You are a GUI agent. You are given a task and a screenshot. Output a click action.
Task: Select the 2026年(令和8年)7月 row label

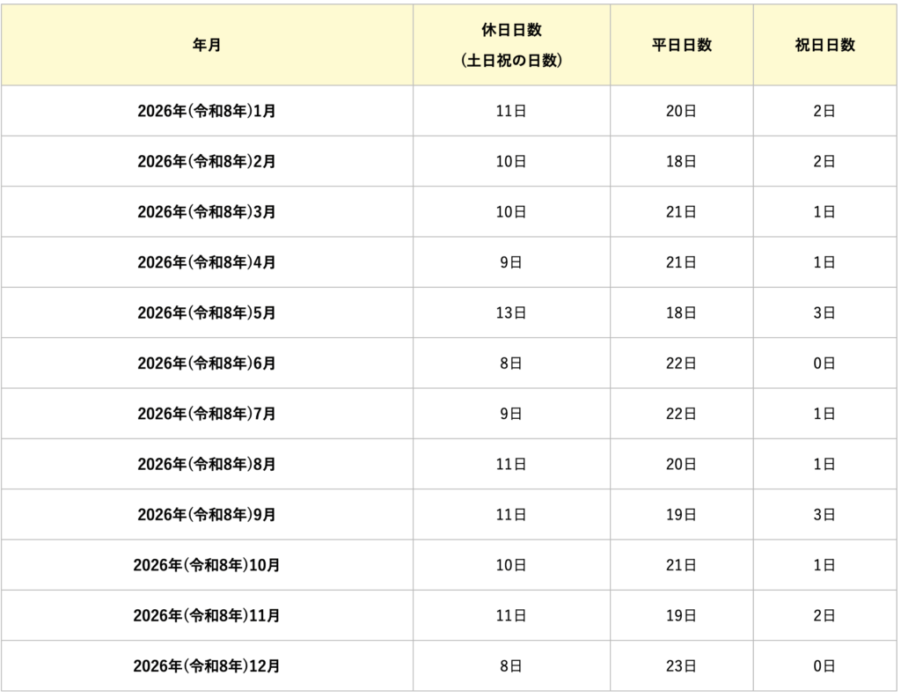pos(207,414)
